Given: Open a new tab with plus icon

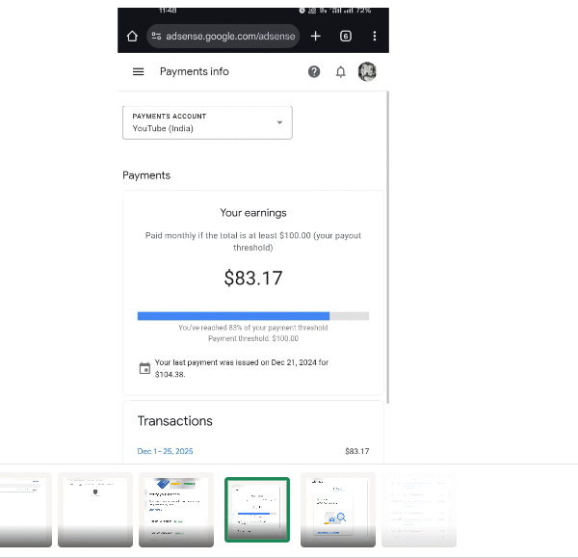Looking at the screenshot, I should [316, 37].
